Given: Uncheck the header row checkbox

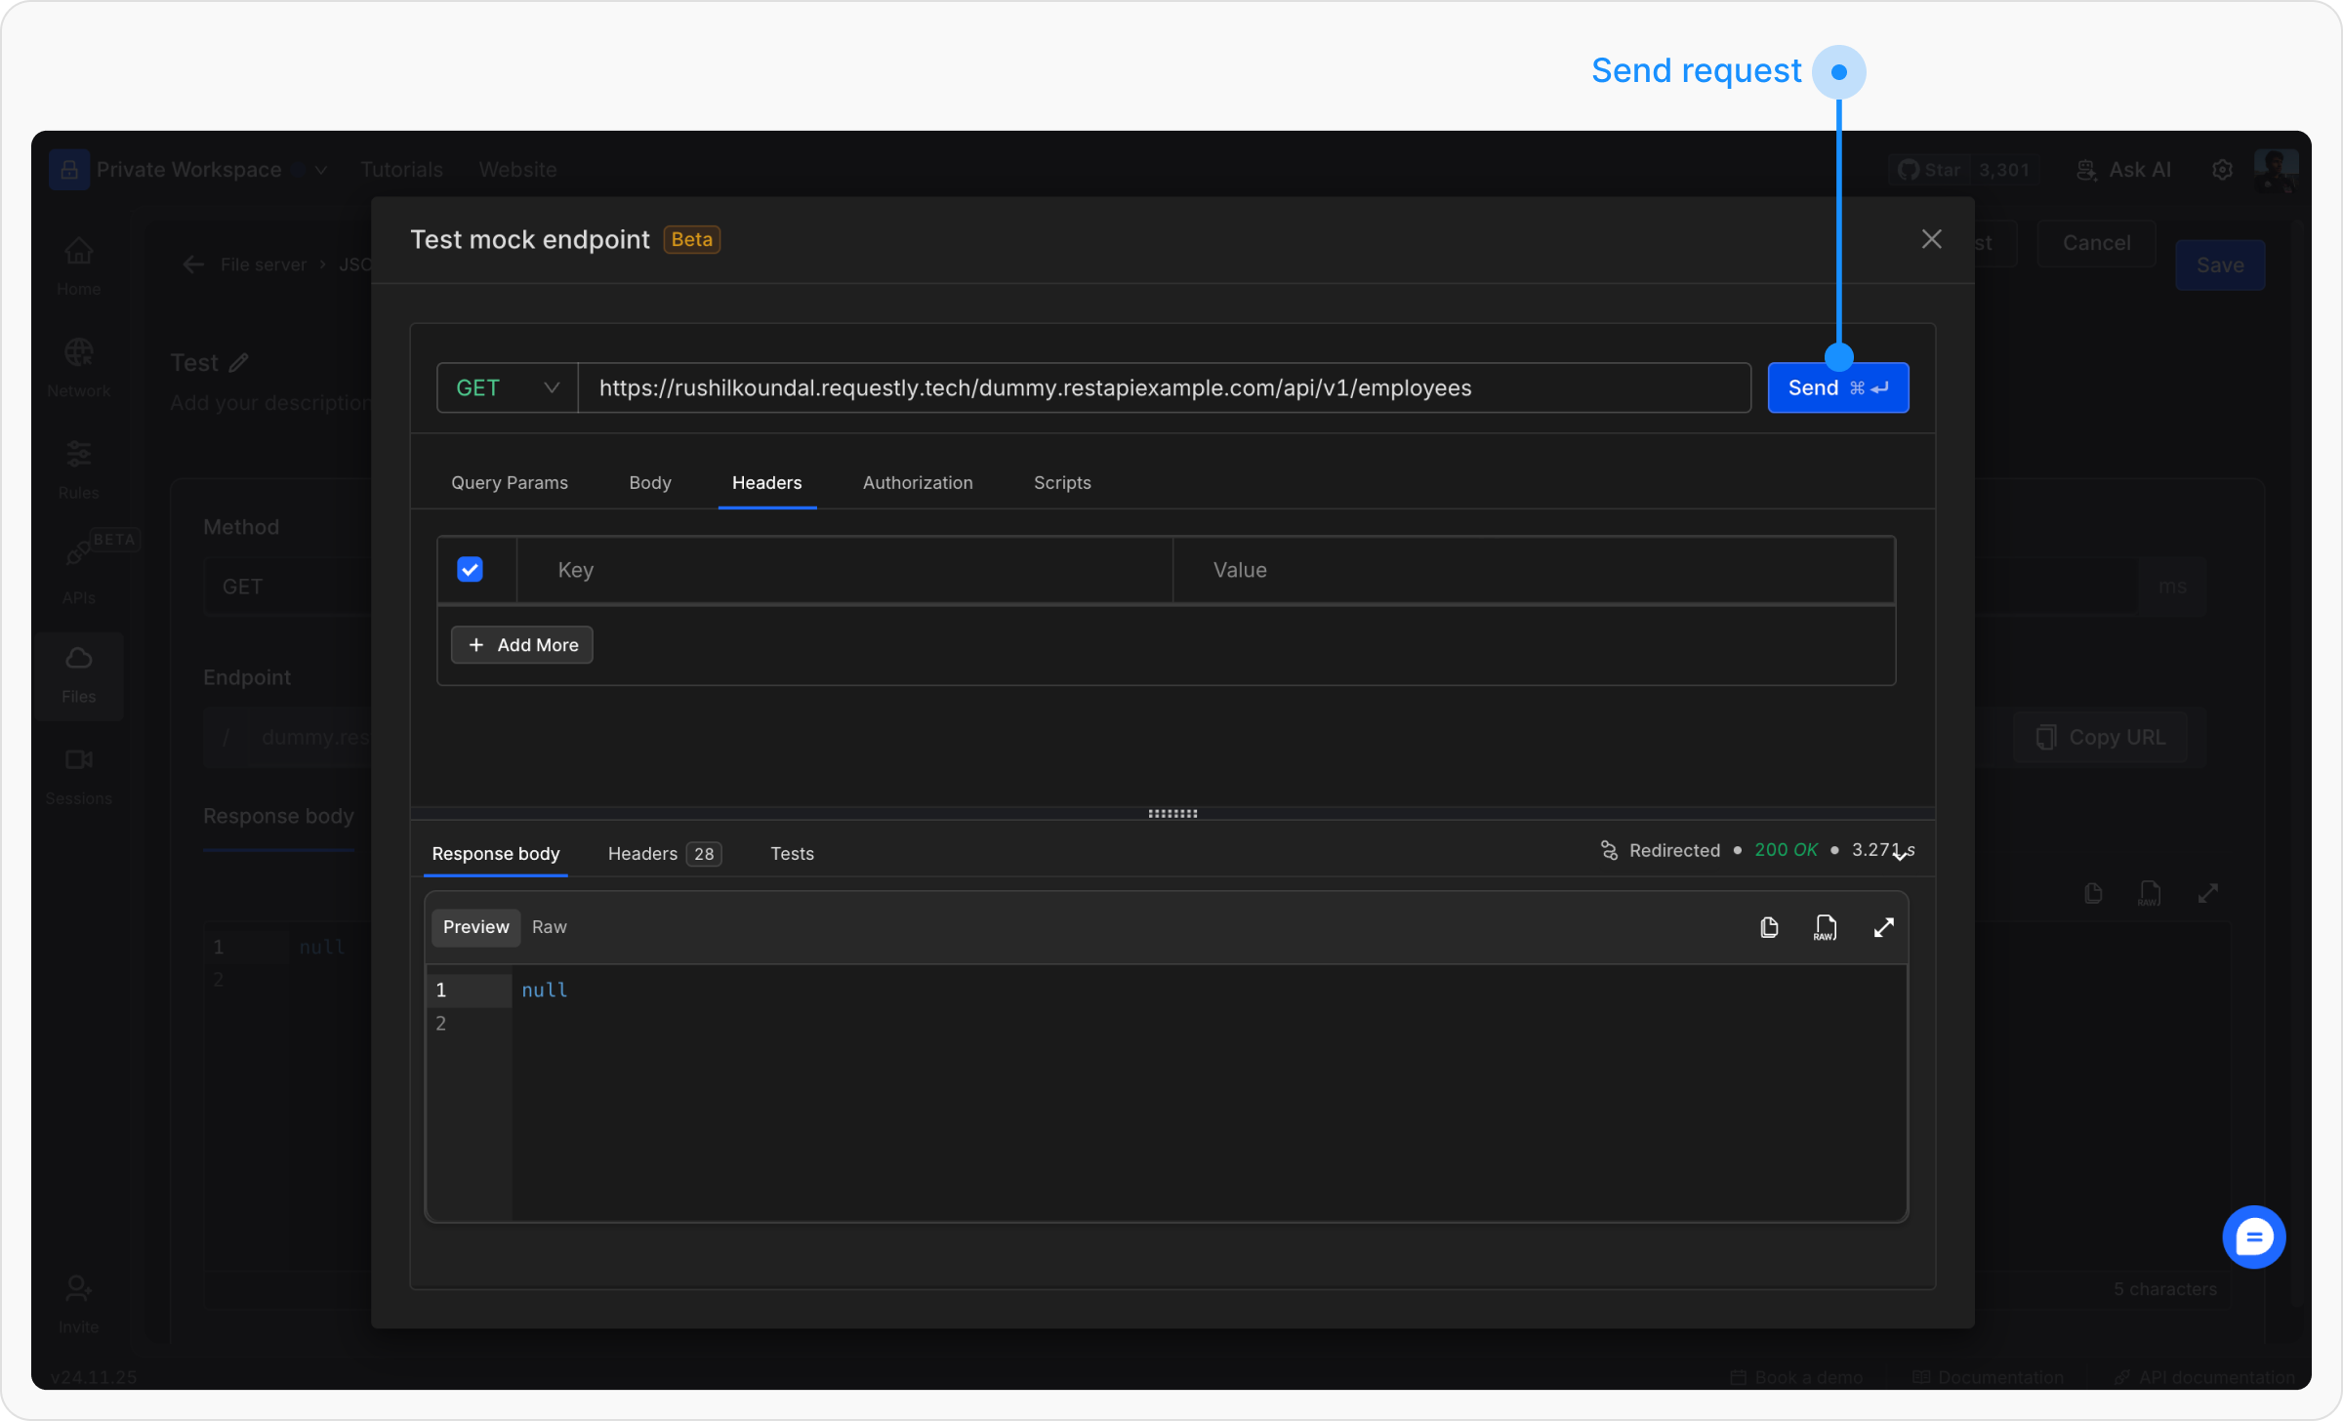Looking at the screenshot, I should 470,570.
